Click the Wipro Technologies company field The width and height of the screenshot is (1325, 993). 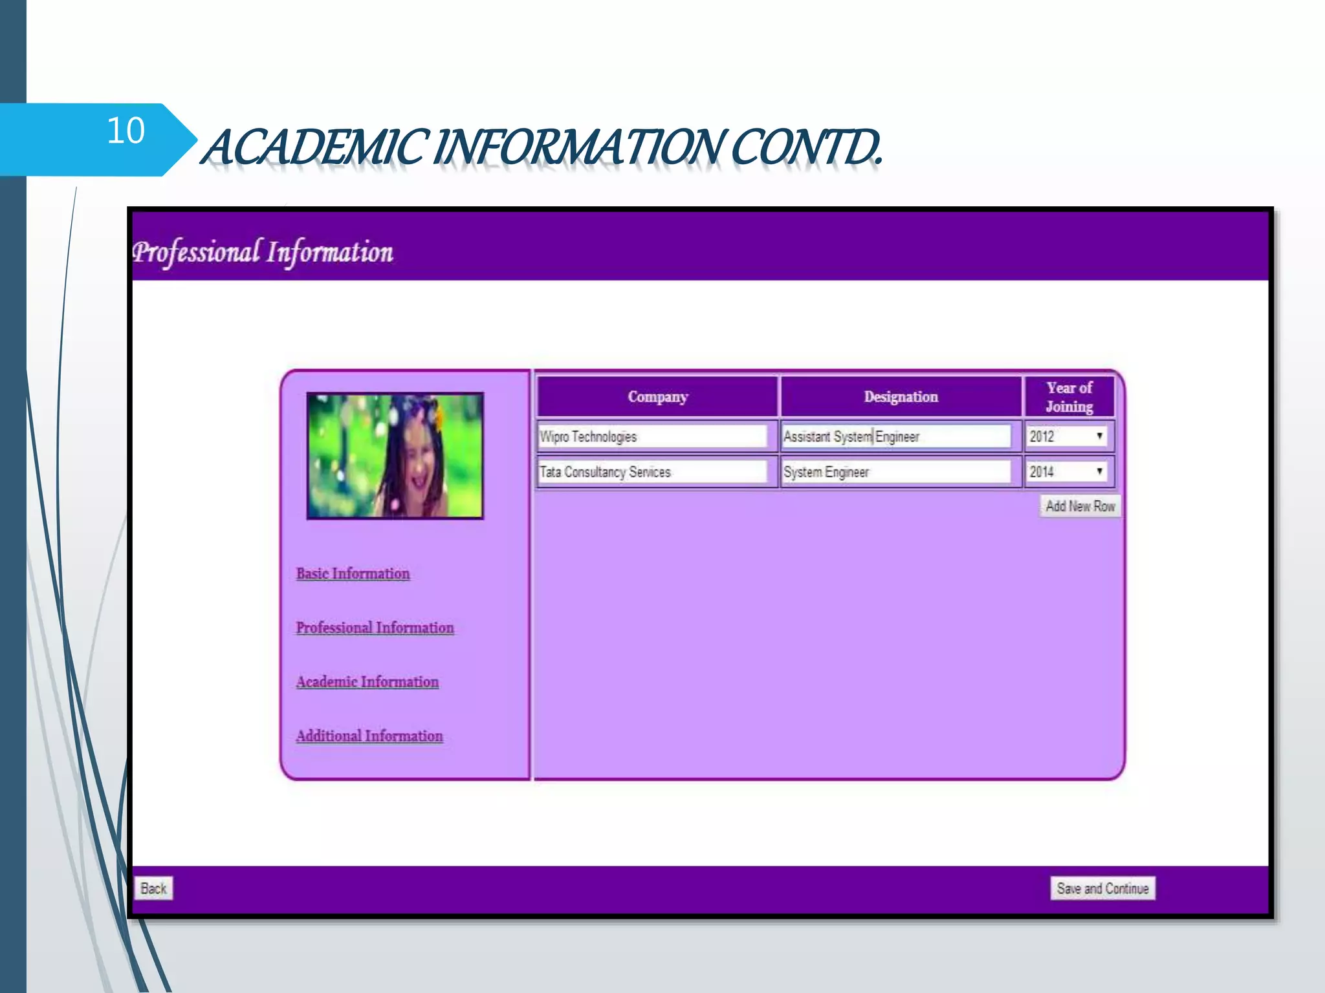pos(653,436)
